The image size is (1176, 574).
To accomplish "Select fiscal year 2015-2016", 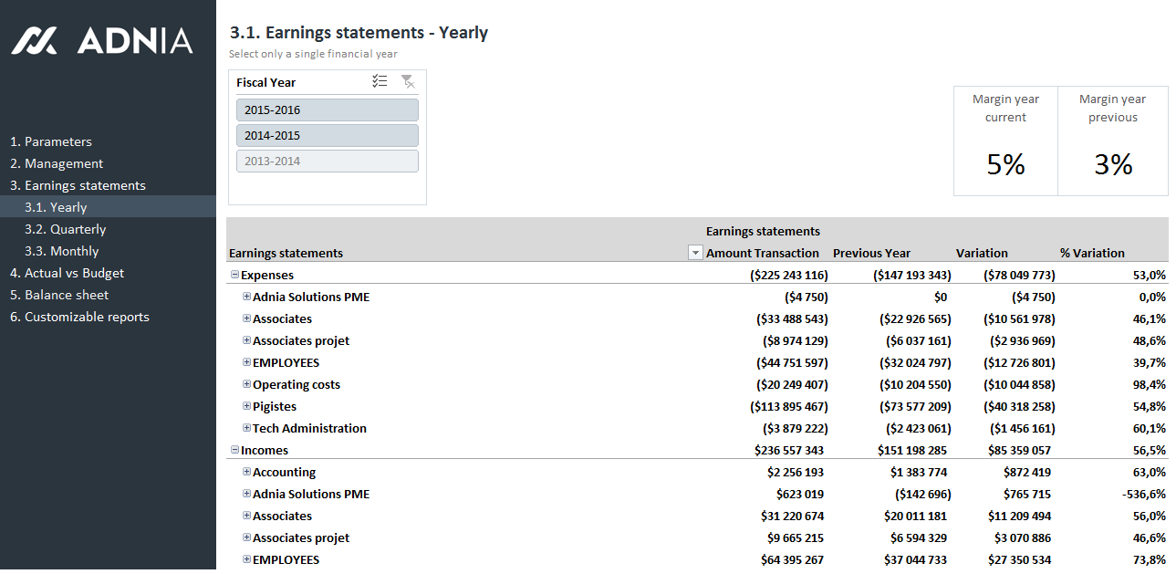I will (x=327, y=110).
